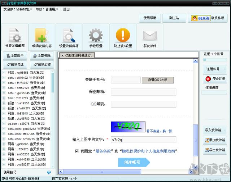Viewport: 231px width, 182px height.
Task: Toggle checkbox for sohu fnf74357
Action: coord(4,83)
